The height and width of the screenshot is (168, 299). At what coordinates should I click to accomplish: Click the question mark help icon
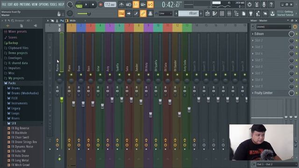pos(271,4)
